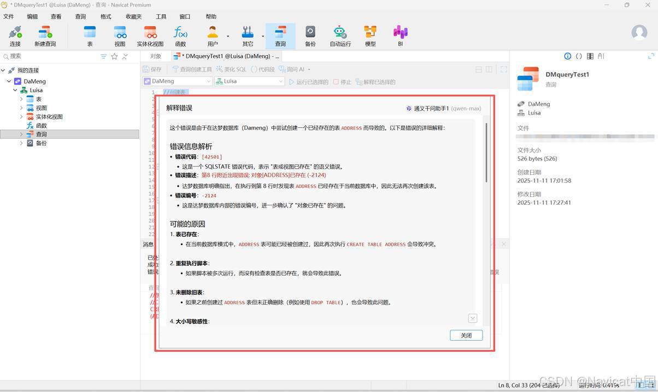Click 美化 SQL button
The height and width of the screenshot is (392, 658).
(231, 69)
